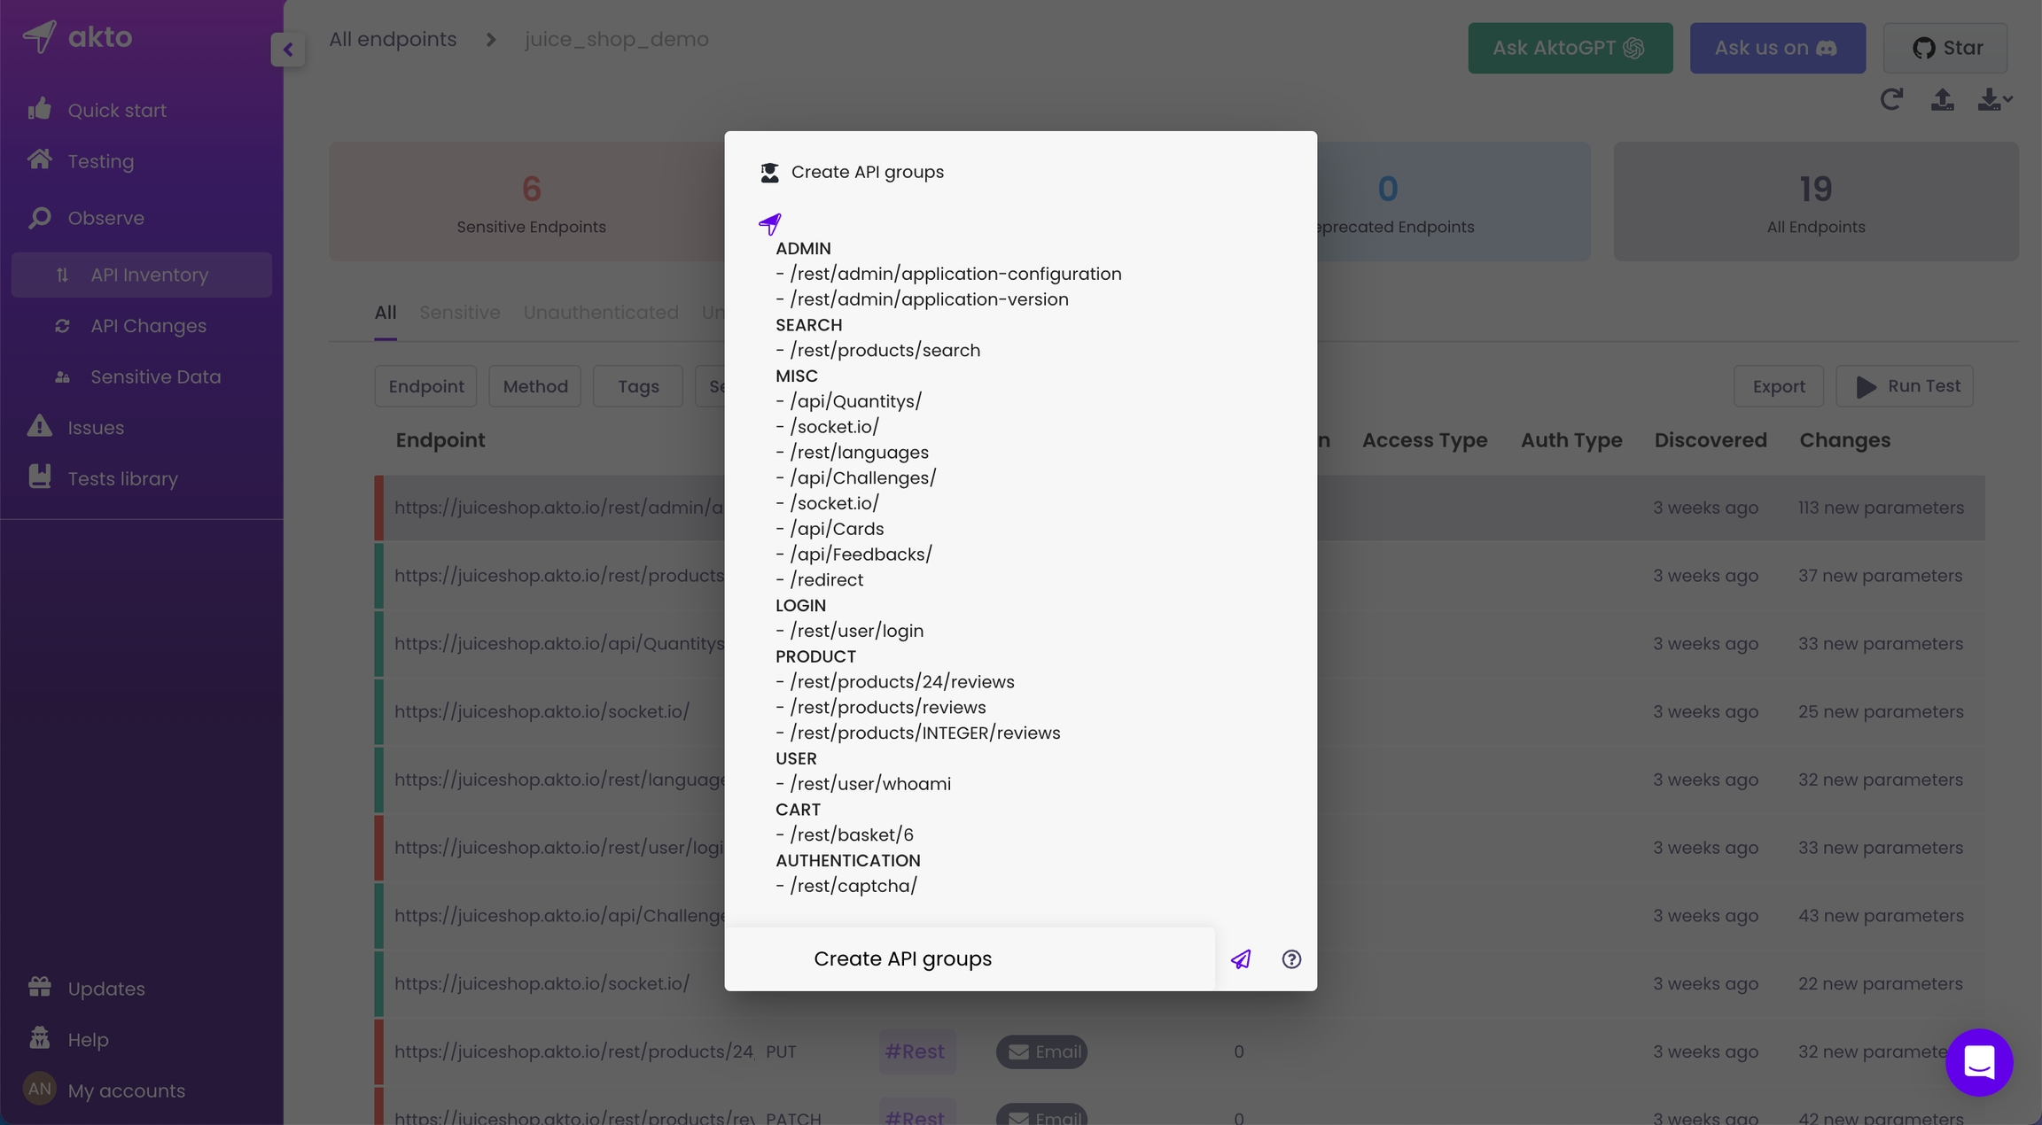
Task: Click the Create API groups input field
Action: point(969,959)
